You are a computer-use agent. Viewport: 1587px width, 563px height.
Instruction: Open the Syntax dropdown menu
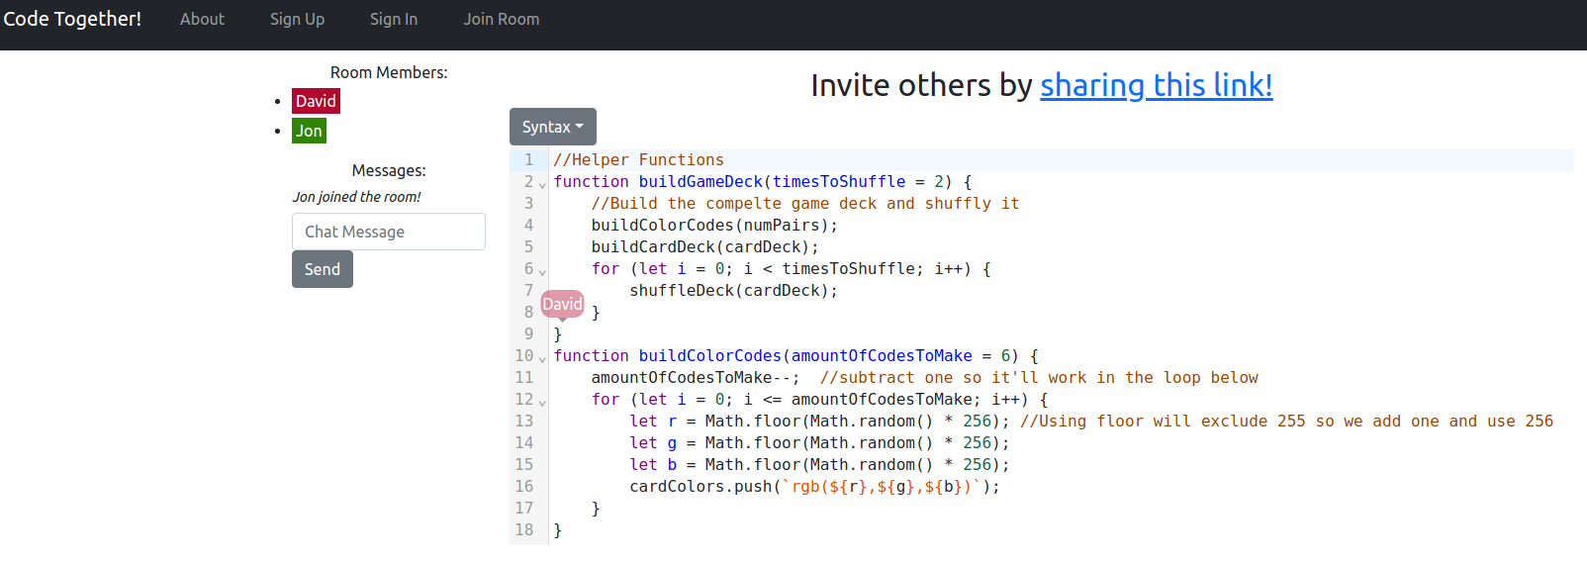pos(552,127)
